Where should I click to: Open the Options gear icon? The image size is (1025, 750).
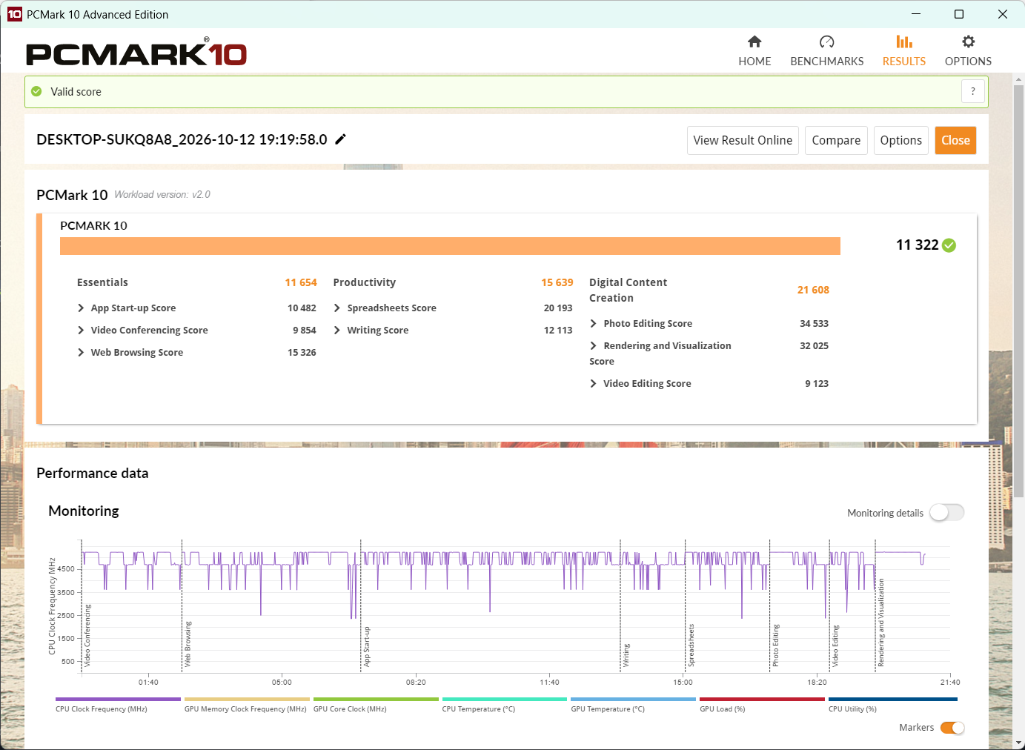point(968,42)
